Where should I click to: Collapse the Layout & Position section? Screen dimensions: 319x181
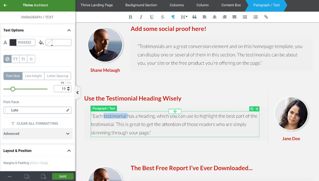coord(69,151)
